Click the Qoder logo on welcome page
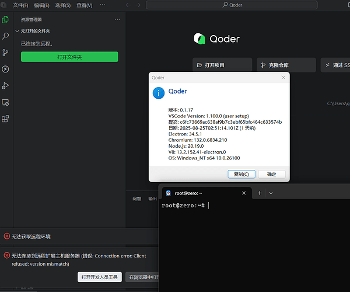This screenshot has height=292, width=350. click(x=199, y=39)
